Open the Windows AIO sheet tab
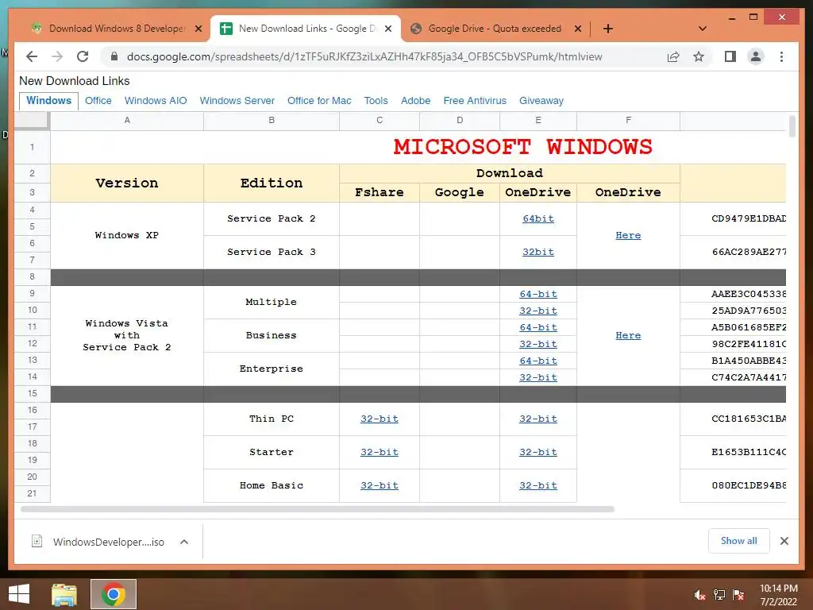Screen dimensions: 813x610 156,101
